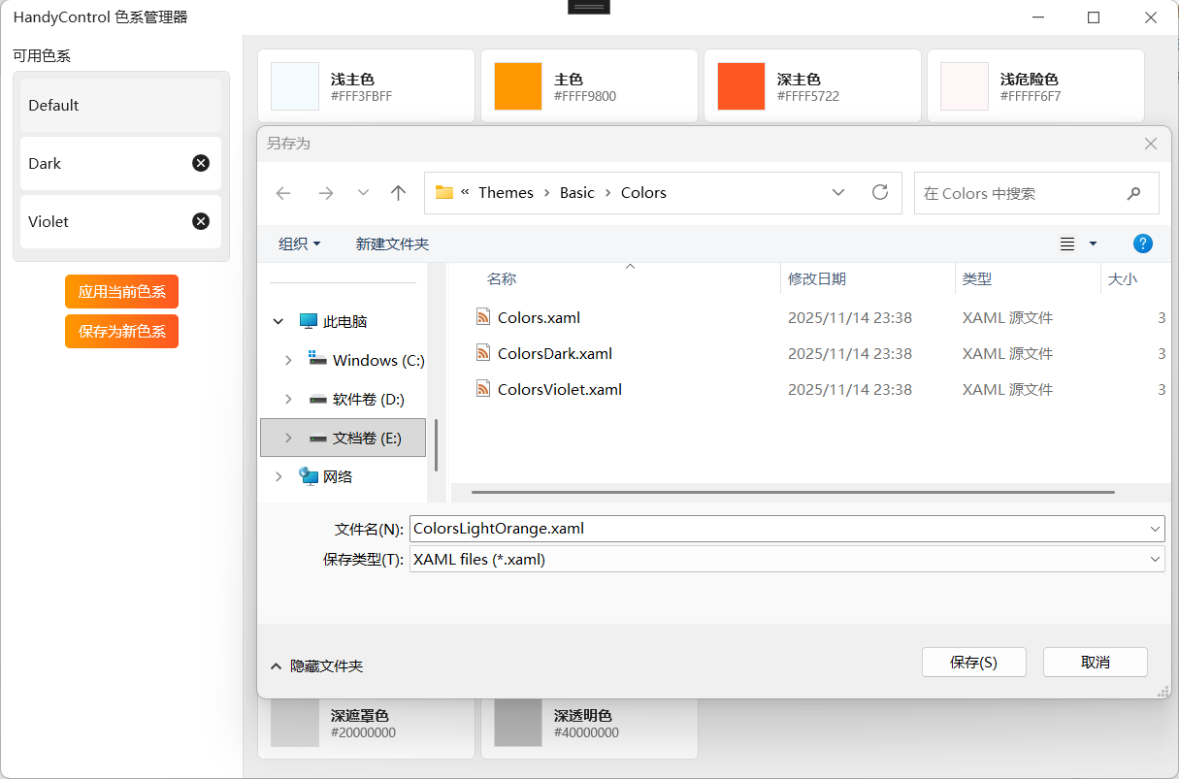Click 应用当前色系 button

(121, 291)
